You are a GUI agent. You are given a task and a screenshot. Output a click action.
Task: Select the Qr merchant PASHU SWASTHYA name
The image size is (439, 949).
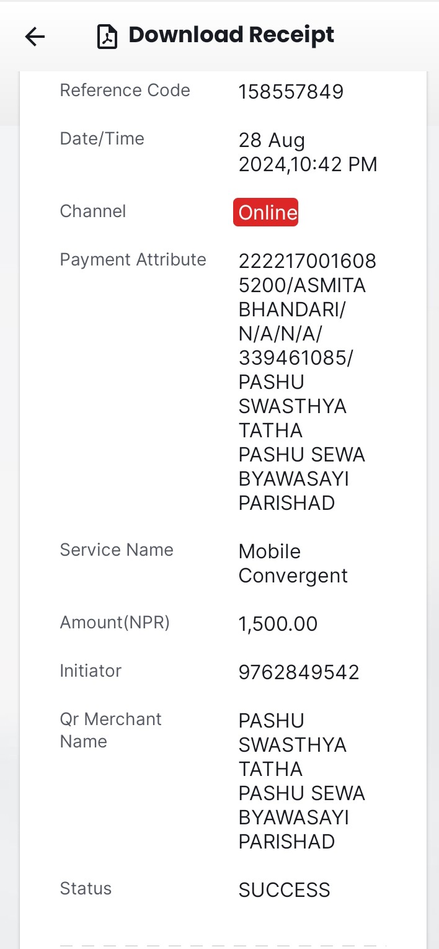tap(302, 781)
